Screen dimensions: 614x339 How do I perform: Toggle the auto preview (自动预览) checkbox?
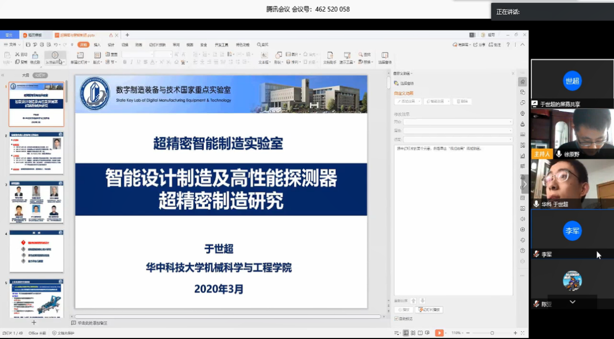[x=396, y=319]
